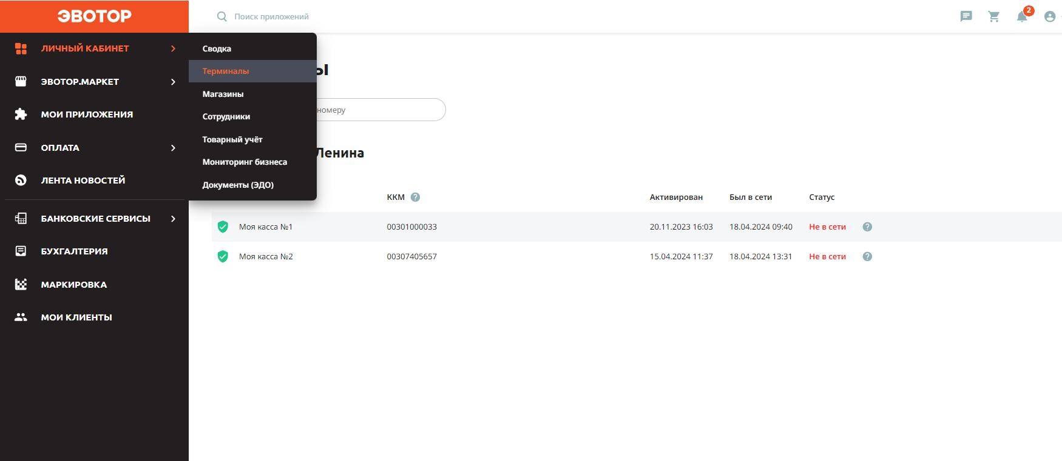Viewport: 1062px width, 461px height.
Task: Open terminal Моя касса №1
Action: 266,227
